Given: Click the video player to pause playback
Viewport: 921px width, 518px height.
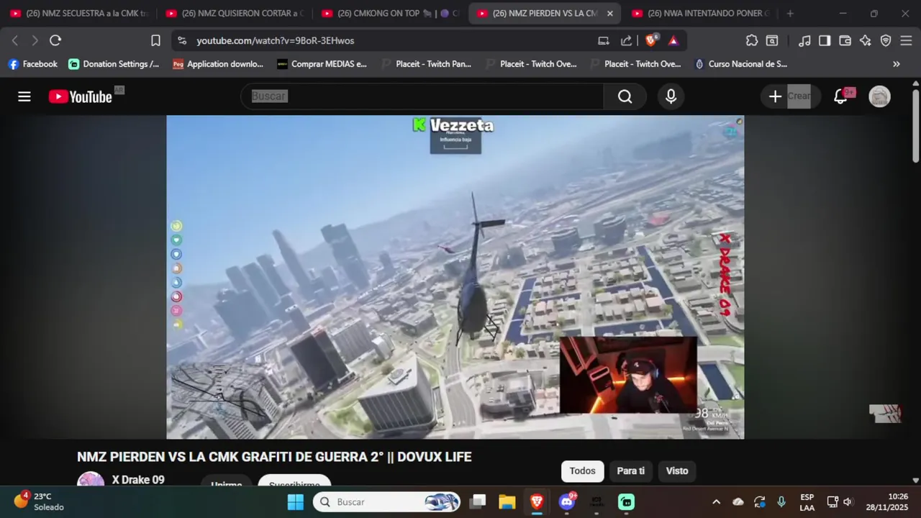Looking at the screenshot, I should (455, 277).
